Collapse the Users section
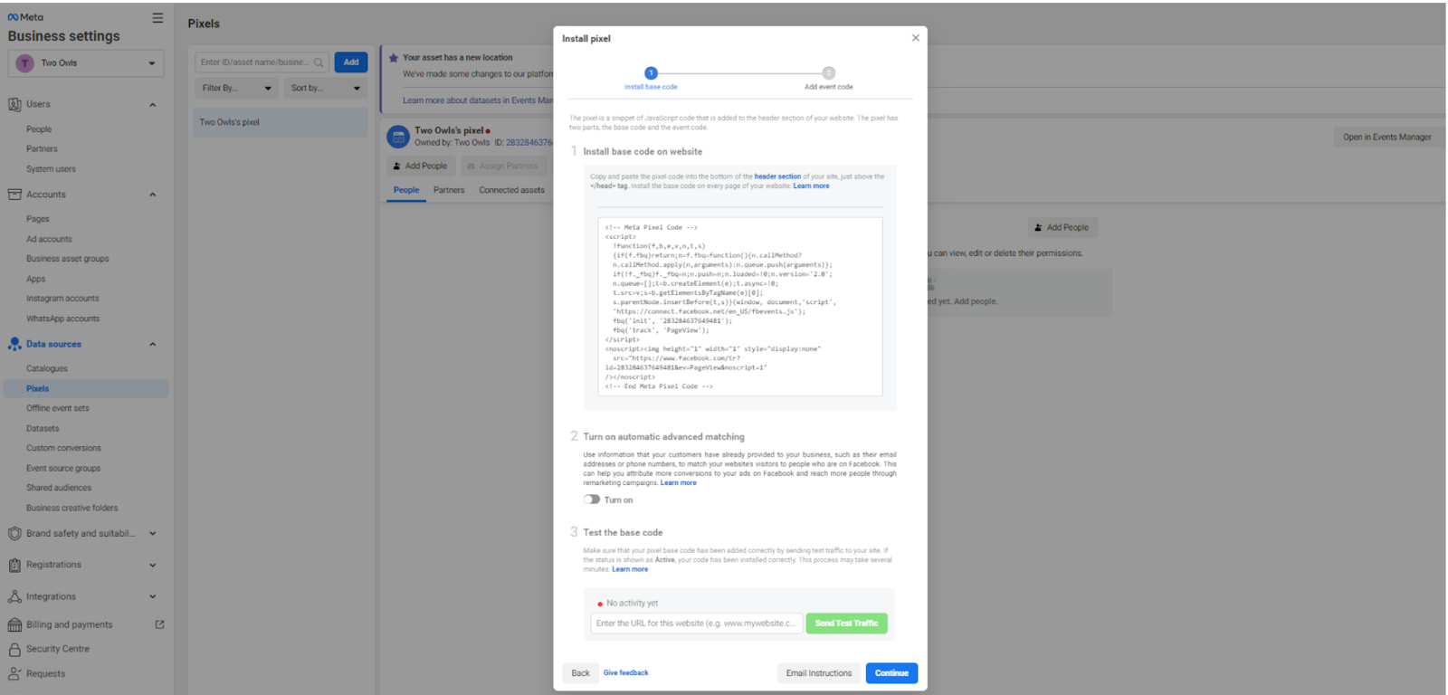 click(152, 105)
